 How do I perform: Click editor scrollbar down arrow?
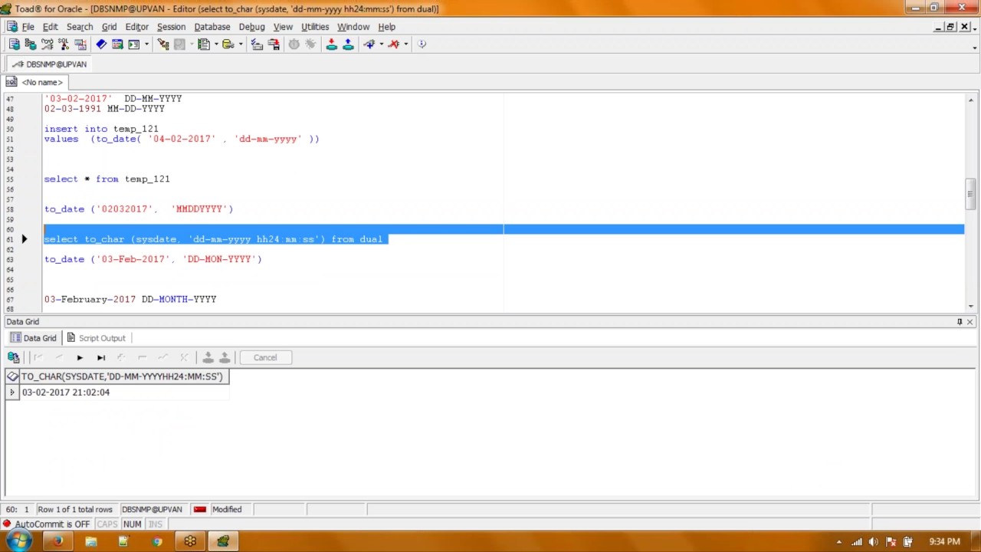pyautogui.click(x=970, y=305)
